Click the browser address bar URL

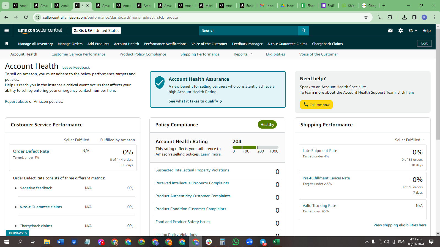tap(110, 17)
